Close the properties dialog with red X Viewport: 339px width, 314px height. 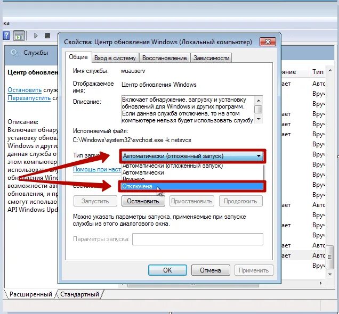click(268, 42)
